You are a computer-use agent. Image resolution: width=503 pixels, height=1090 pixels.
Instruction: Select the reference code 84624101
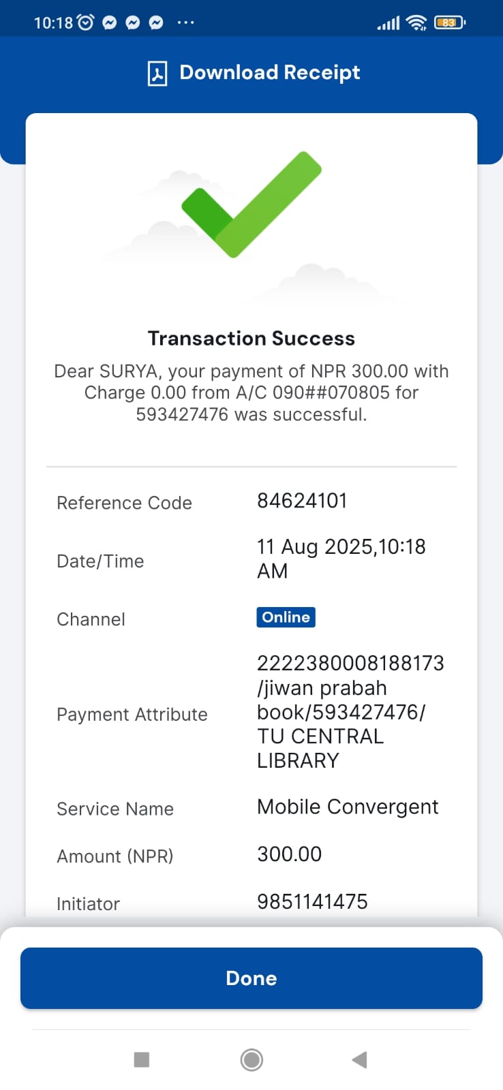(302, 501)
